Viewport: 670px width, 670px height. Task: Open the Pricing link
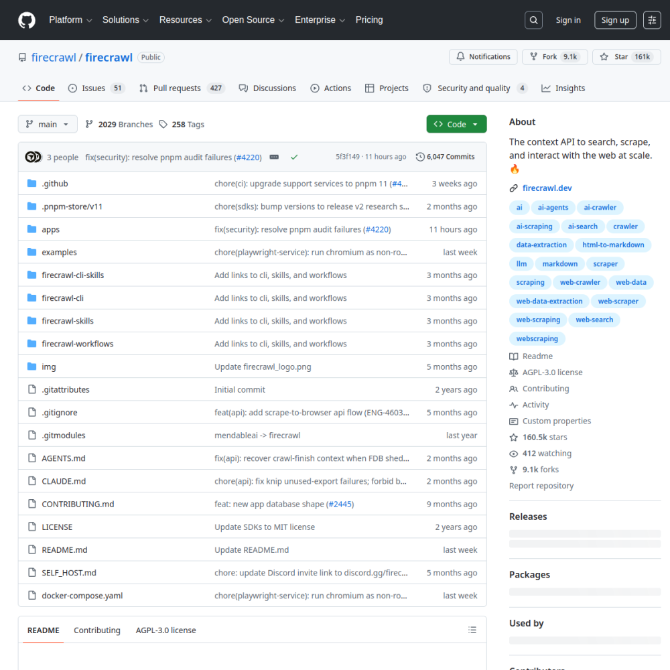(369, 20)
